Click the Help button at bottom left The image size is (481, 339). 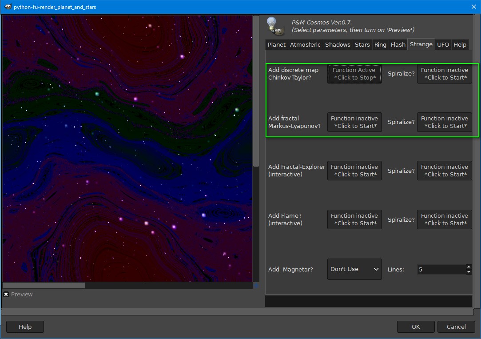tap(25, 327)
